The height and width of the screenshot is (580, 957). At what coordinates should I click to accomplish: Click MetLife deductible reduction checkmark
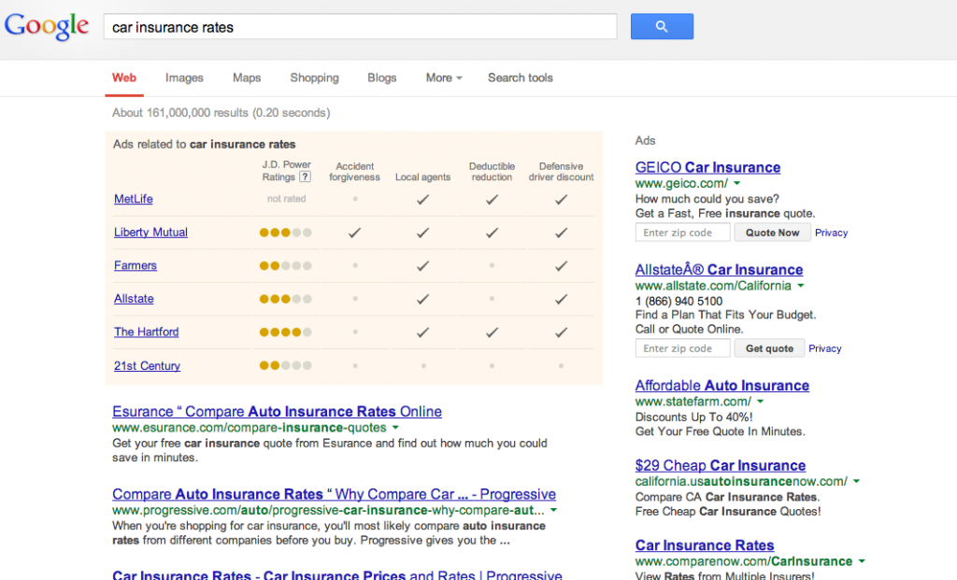492,200
